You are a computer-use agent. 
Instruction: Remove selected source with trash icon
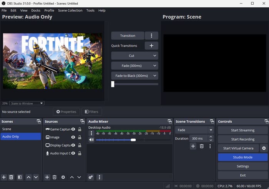point(55,177)
